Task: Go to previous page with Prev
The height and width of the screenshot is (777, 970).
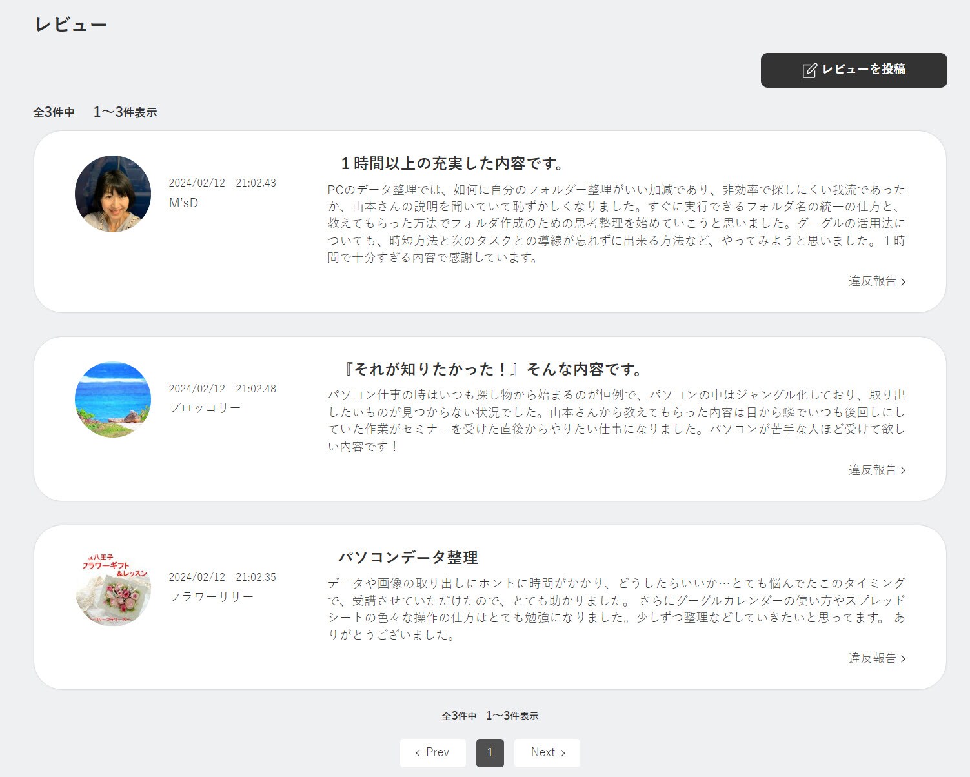Action: (x=432, y=752)
